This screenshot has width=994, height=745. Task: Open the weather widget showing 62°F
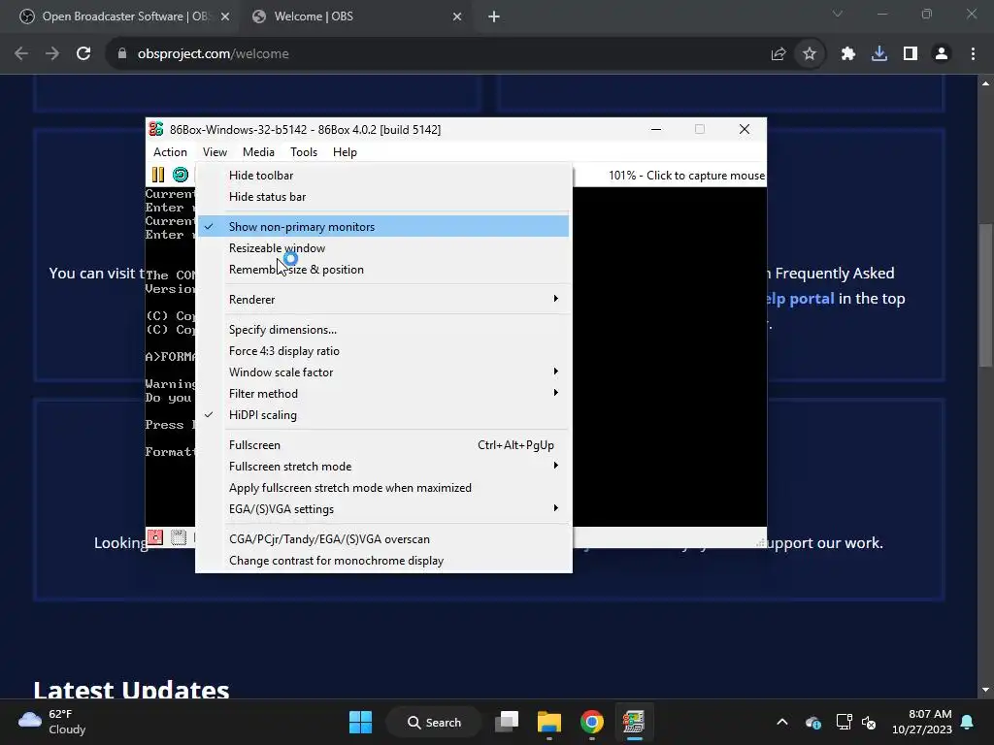click(52, 722)
